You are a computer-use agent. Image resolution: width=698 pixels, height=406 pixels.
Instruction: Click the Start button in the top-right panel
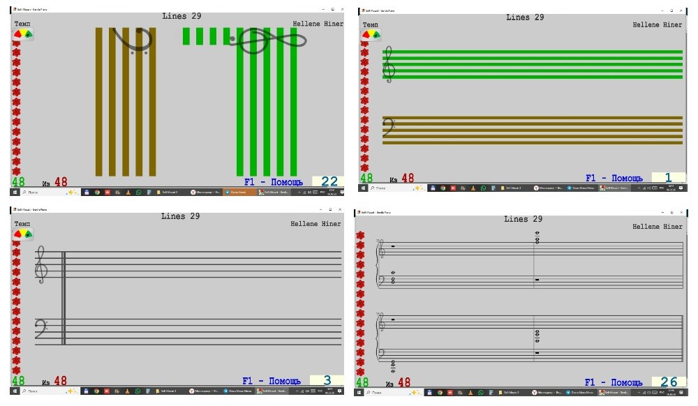click(362, 188)
